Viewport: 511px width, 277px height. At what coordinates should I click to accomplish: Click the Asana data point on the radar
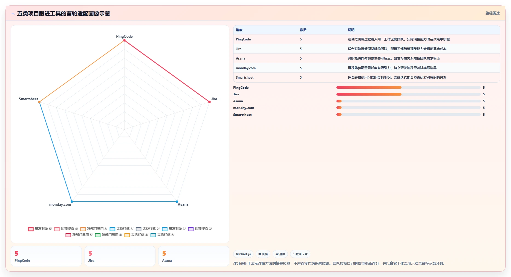tap(177, 202)
